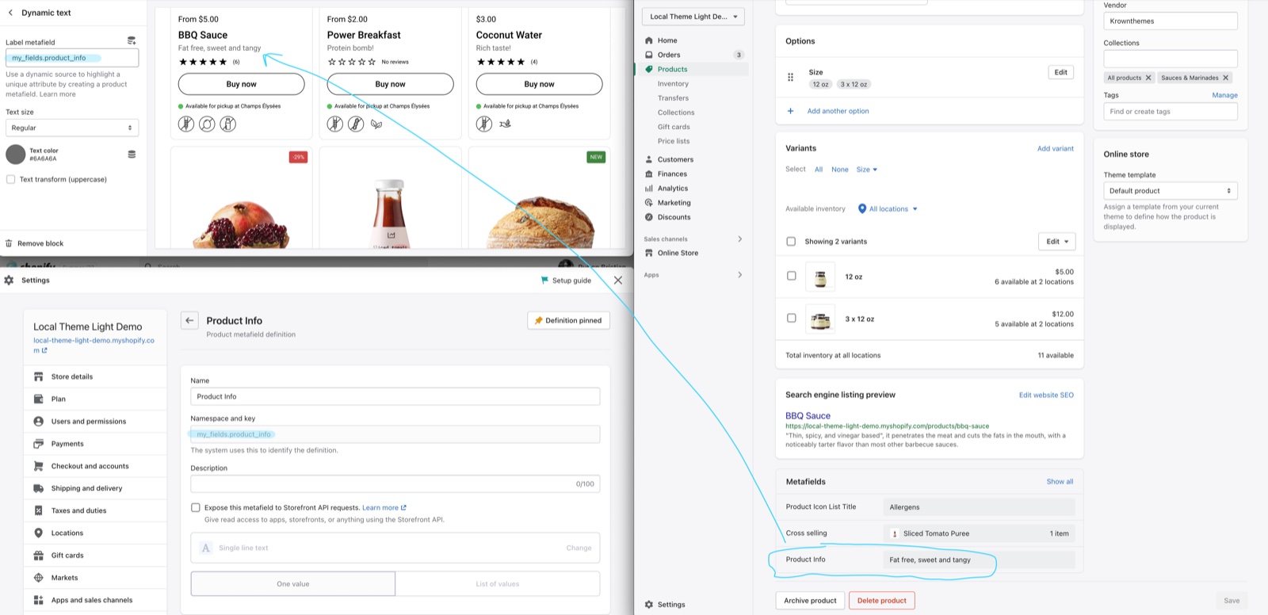Open the Theme template Default product dropdown
This screenshot has width=1268, height=615.
(x=1171, y=191)
